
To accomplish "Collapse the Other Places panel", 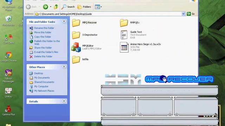I will (64, 67).
